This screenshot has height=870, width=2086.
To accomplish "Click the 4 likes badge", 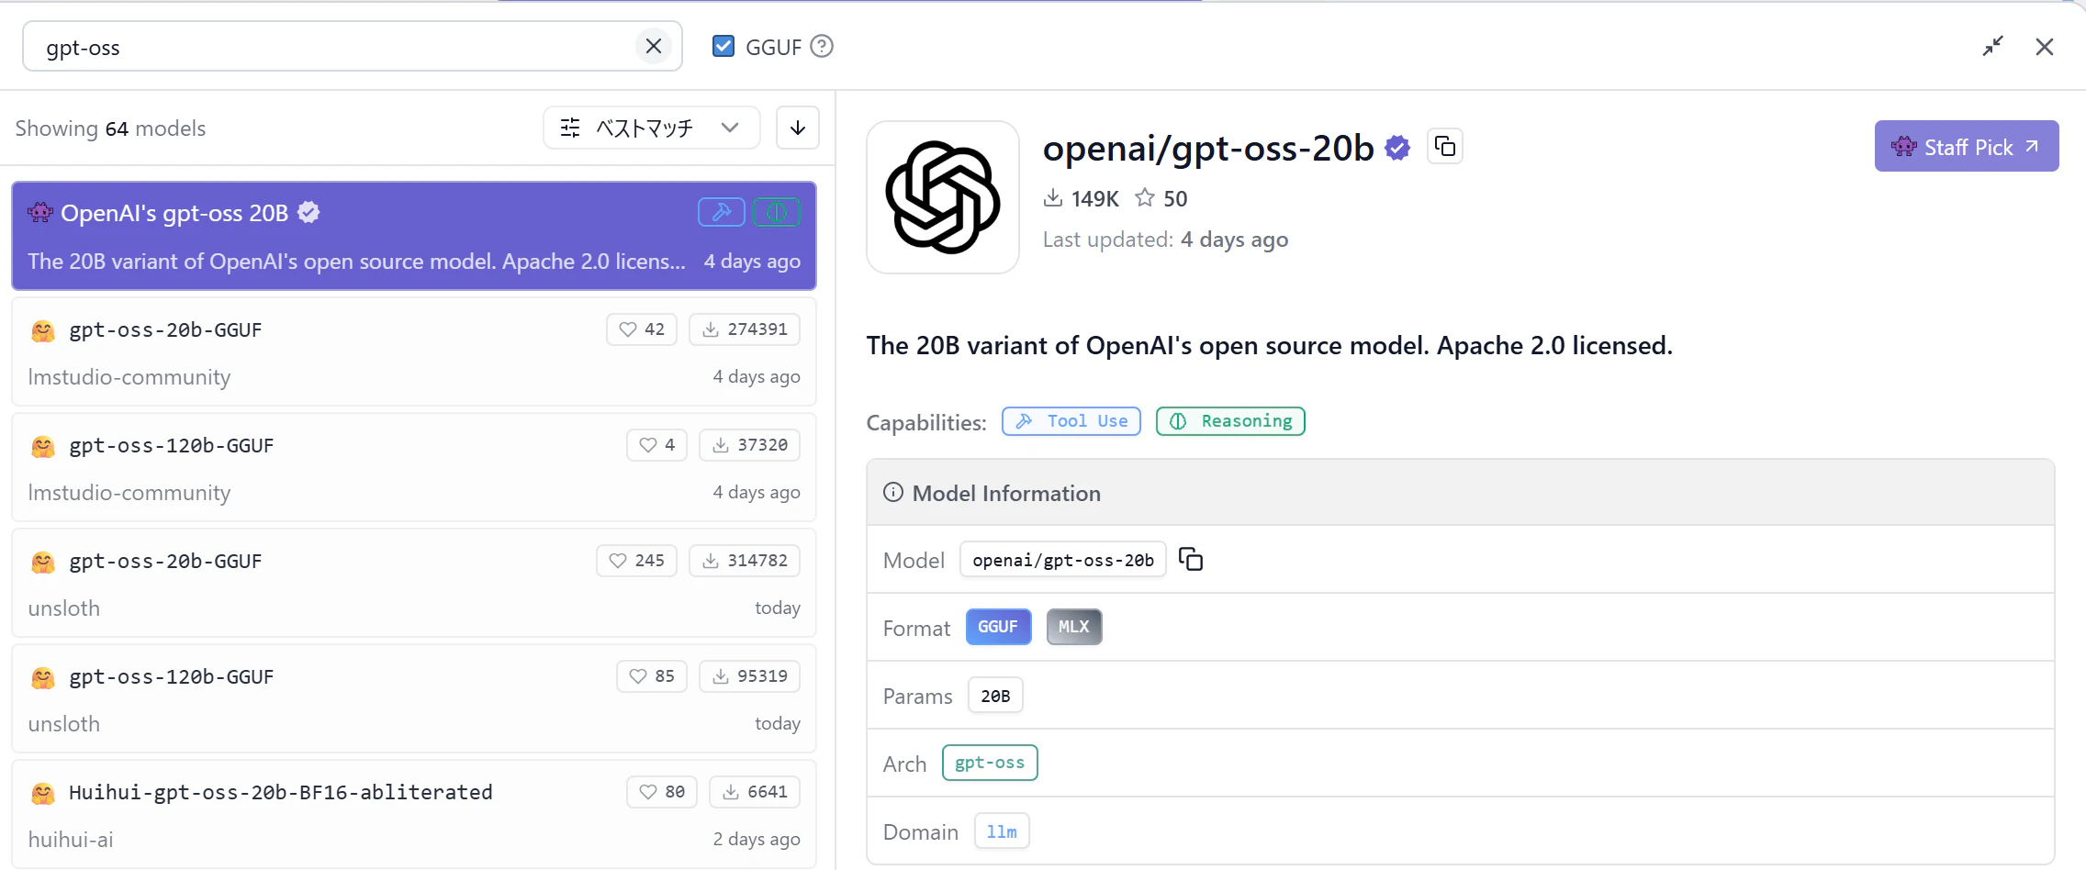I will tap(657, 445).
